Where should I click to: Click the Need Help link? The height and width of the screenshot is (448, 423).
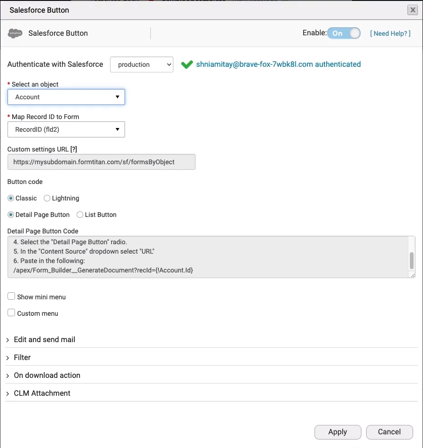[390, 33]
